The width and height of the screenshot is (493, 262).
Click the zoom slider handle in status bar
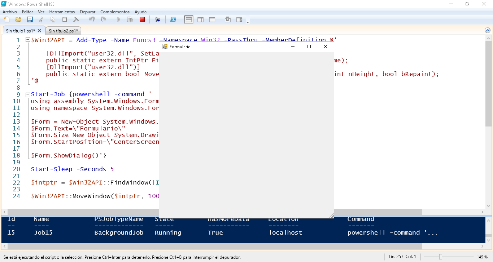(440, 257)
